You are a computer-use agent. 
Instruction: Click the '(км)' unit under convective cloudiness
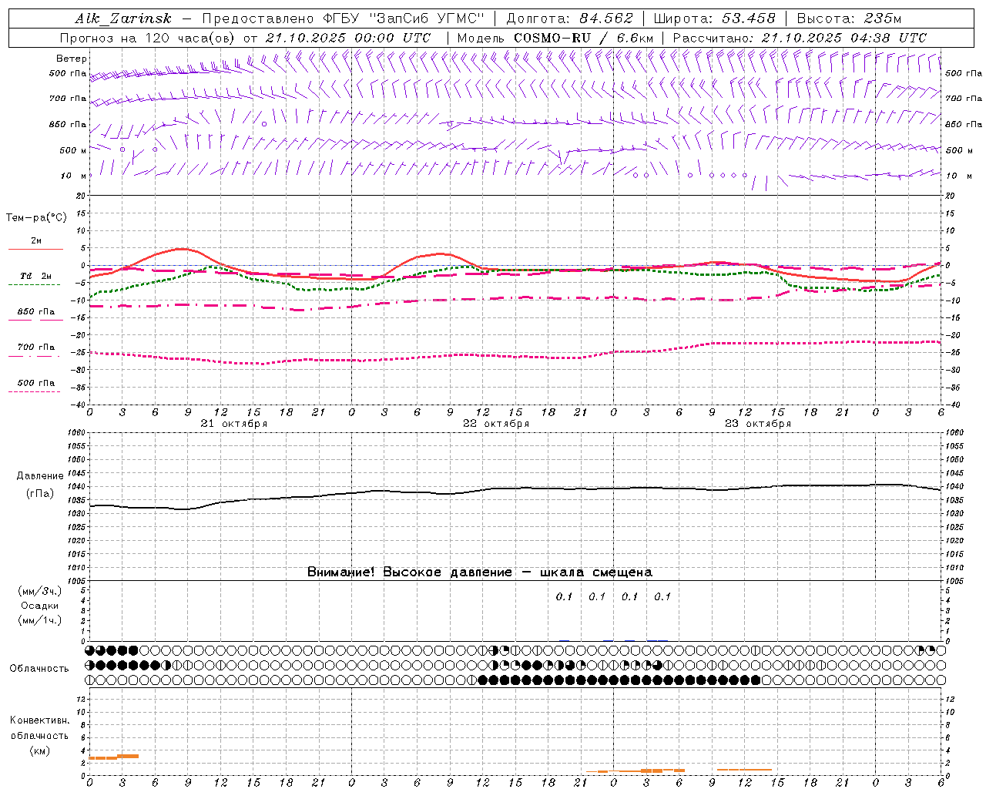coord(40,750)
